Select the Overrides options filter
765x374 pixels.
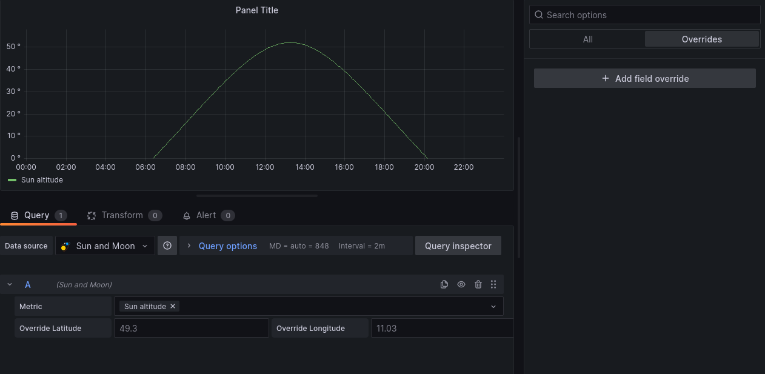point(701,39)
